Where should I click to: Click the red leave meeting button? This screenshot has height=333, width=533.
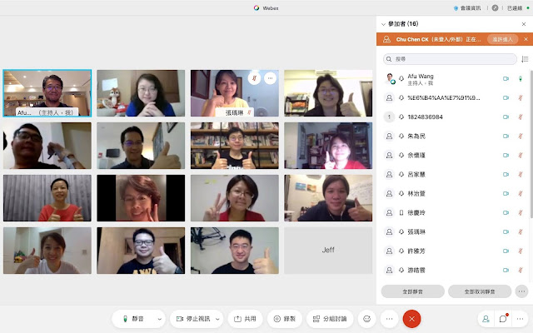pos(411,319)
